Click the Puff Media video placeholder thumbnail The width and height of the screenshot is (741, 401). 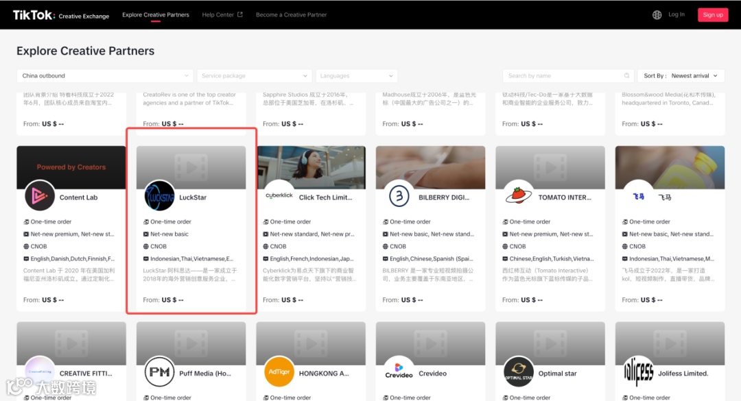[191, 343]
